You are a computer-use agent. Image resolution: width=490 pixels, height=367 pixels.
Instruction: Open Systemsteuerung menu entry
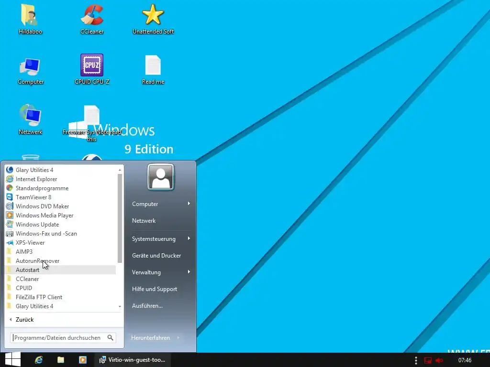tap(154, 239)
